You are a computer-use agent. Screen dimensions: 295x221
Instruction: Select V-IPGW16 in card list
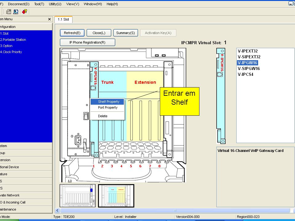(247, 63)
